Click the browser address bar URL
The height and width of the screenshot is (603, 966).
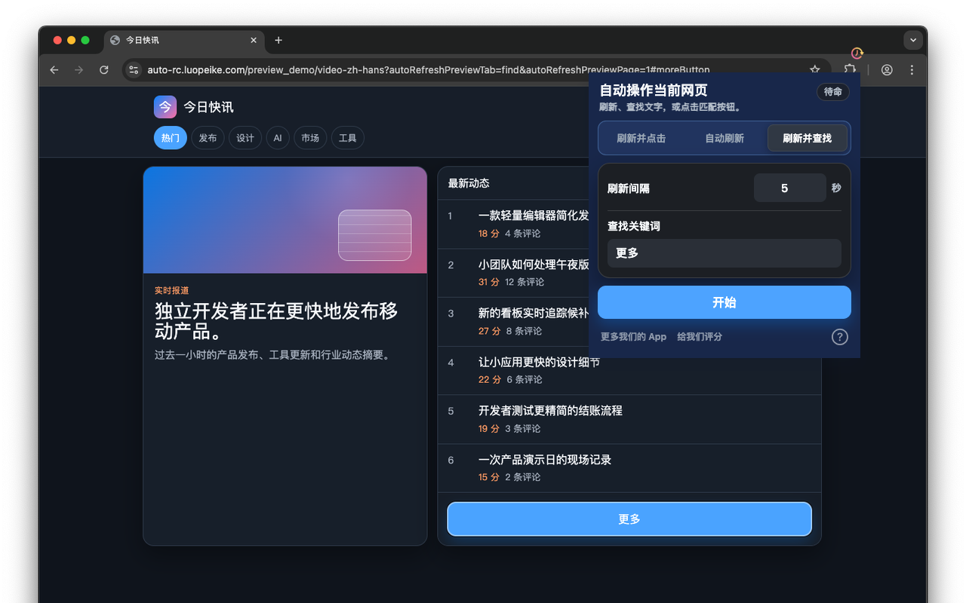428,70
